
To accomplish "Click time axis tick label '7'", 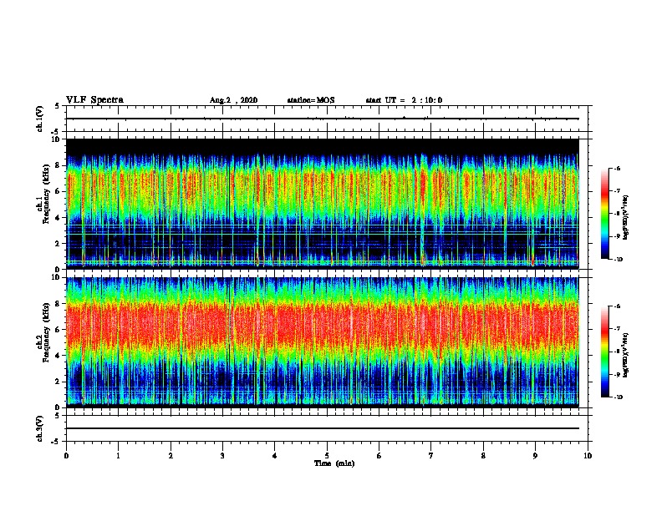I will [431, 456].
